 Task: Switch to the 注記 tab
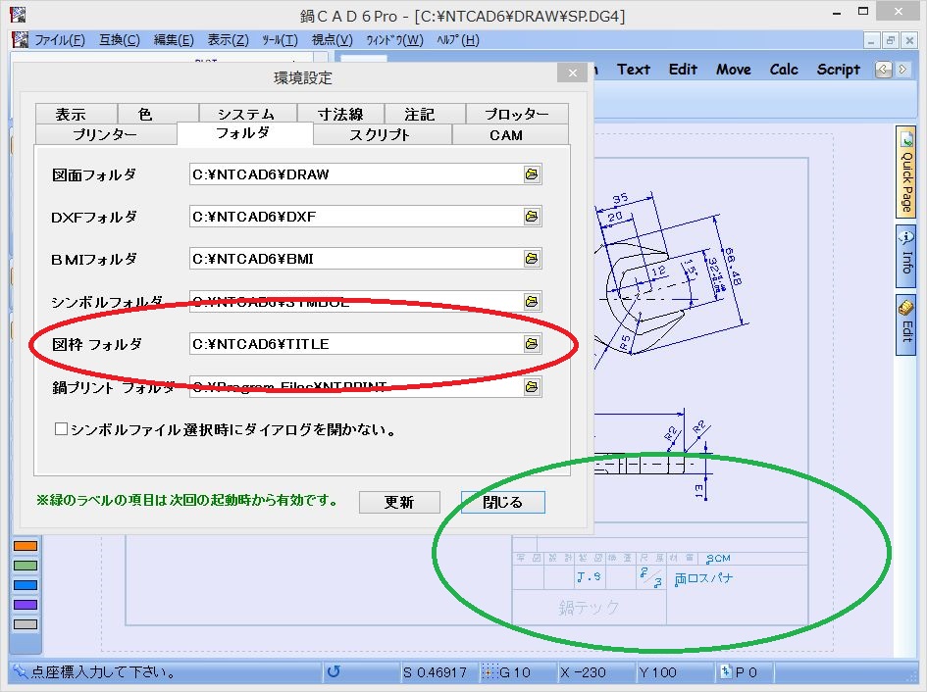pos(425,114)
